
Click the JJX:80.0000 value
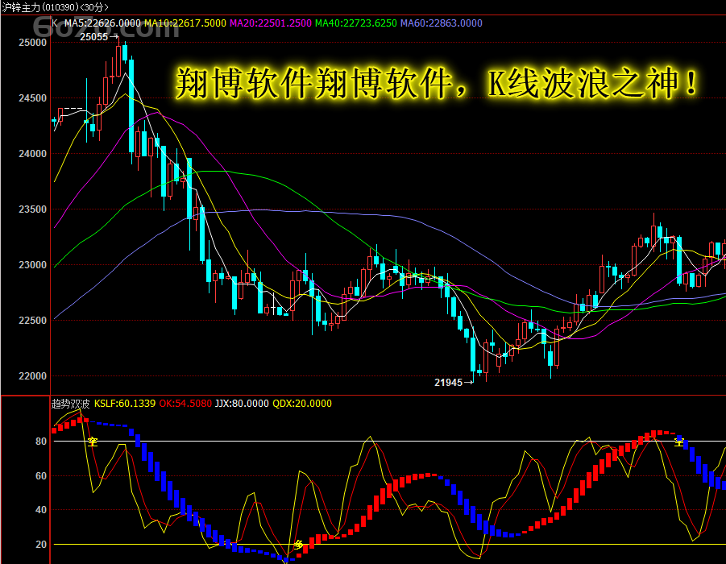(x=242, y=404)
